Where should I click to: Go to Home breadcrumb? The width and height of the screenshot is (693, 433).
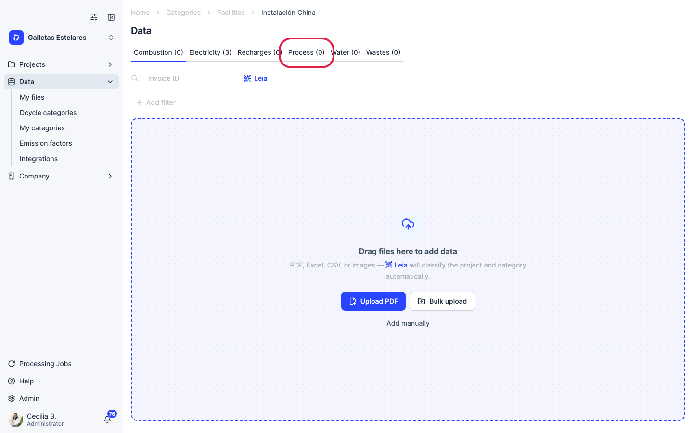[140, 13]
